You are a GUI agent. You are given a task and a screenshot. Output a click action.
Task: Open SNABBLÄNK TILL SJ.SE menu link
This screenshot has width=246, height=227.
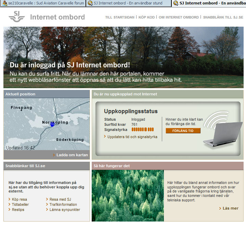click(x=223, y=17)
